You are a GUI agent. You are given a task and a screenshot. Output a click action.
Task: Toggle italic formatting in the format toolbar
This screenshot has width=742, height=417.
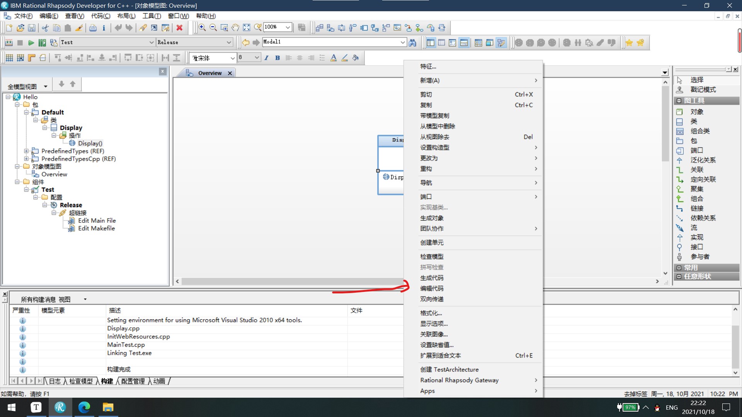266,58
